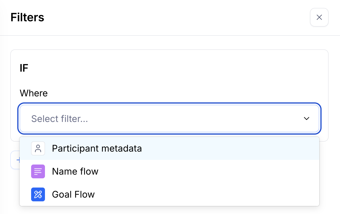340x214 pixels.
Task: Click the purple Name flow icon
Action: pyautogui.click(x=38, y=171)
